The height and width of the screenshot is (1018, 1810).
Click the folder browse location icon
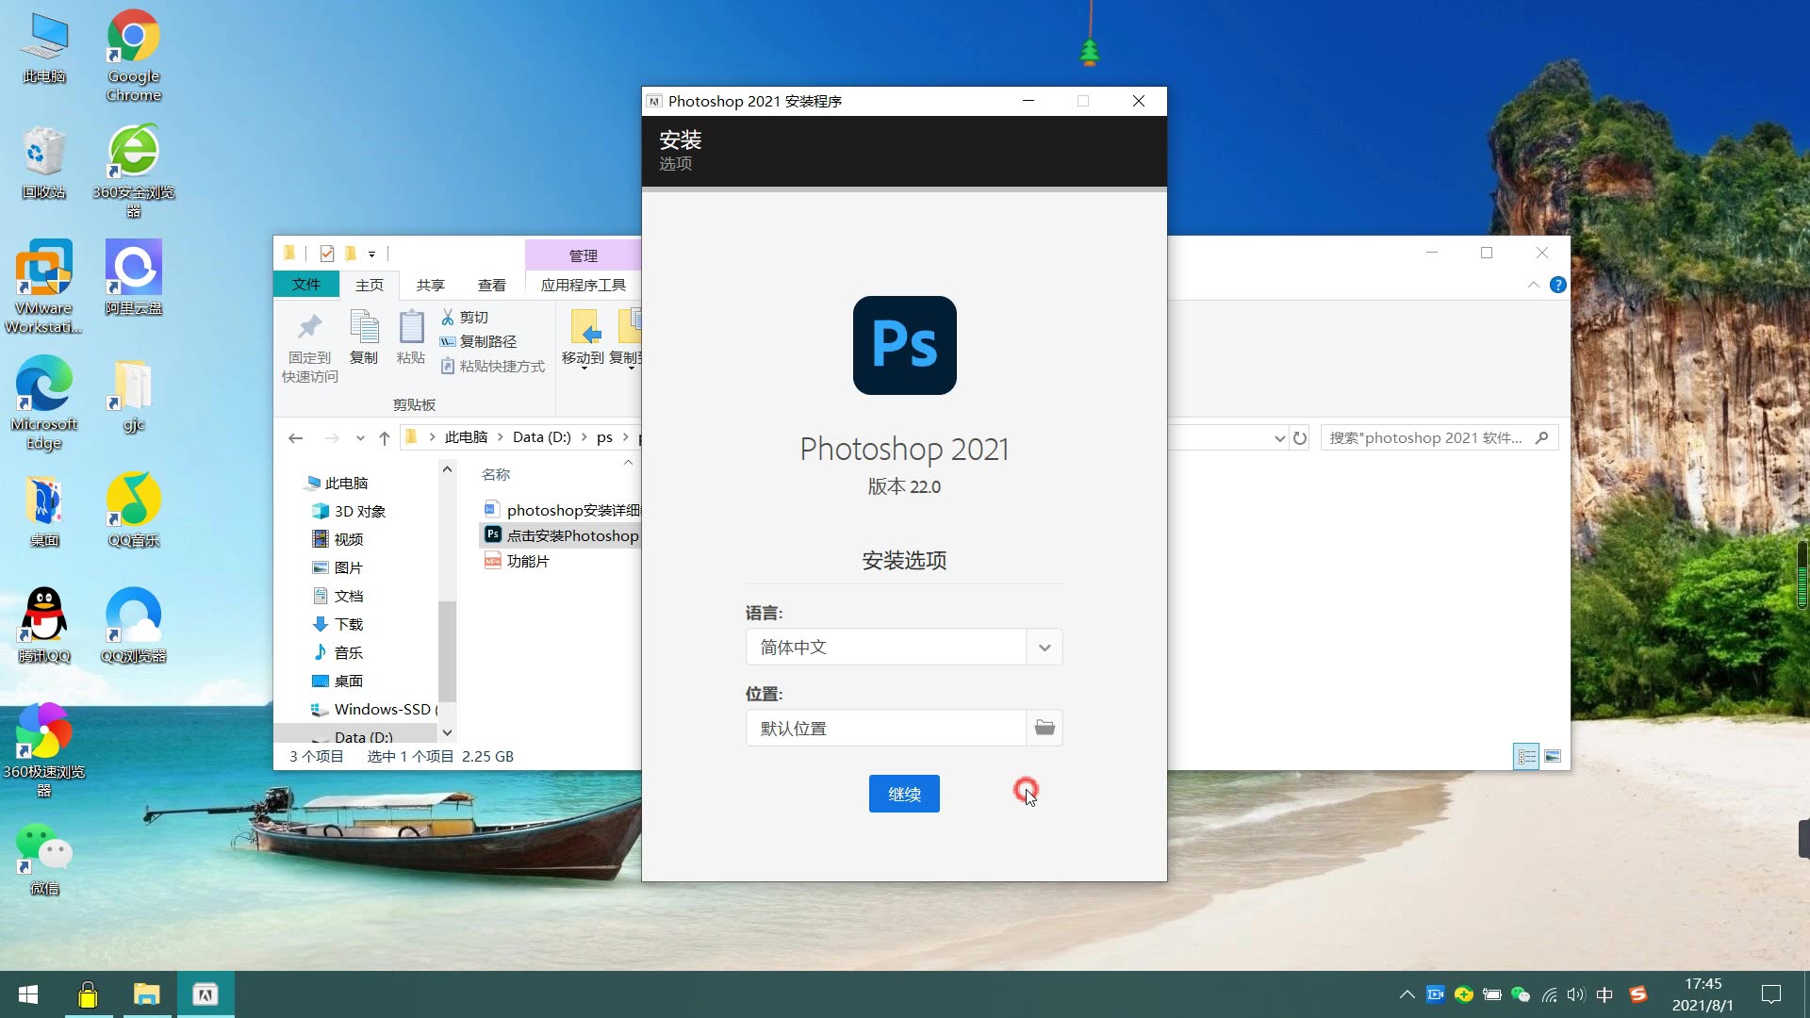click(x=1045, y=727)
